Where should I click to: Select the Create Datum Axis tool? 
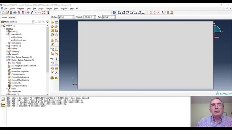pos(57,59)
